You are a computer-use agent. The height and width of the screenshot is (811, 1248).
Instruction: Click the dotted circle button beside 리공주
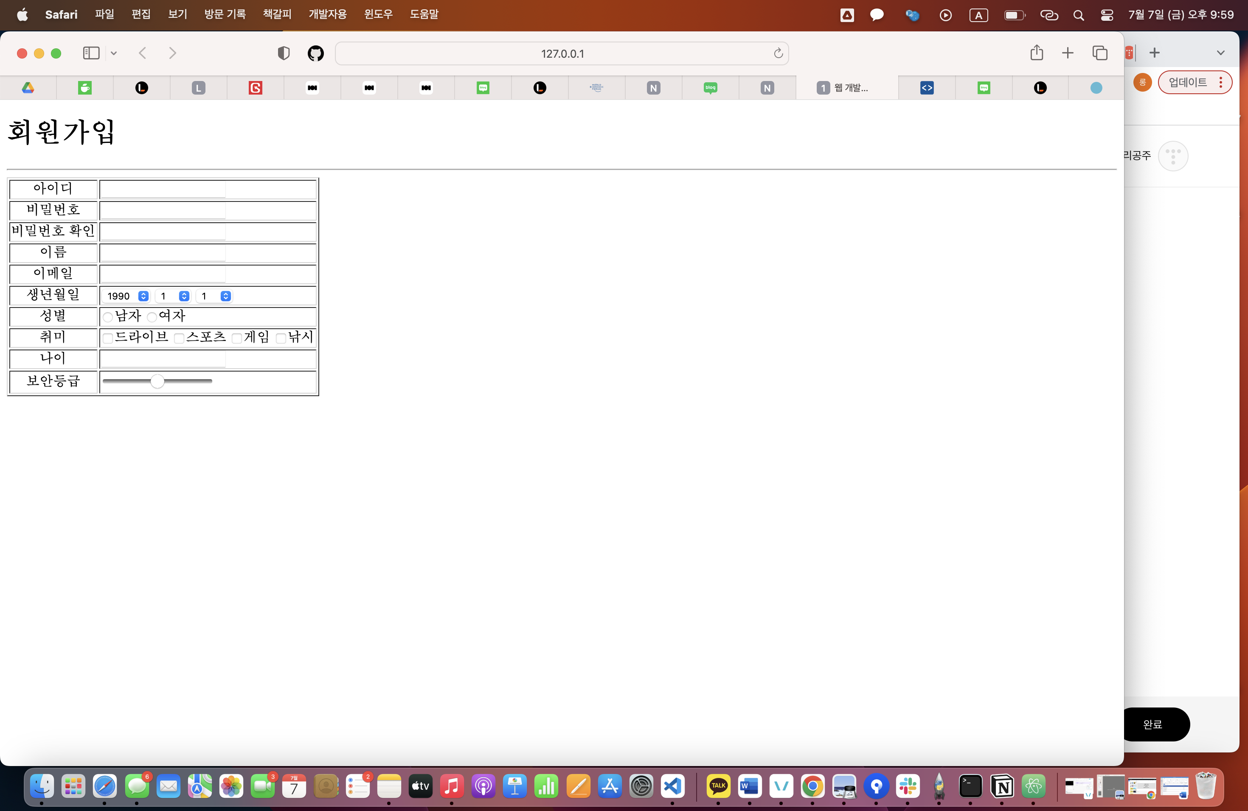click(1173, 156)
